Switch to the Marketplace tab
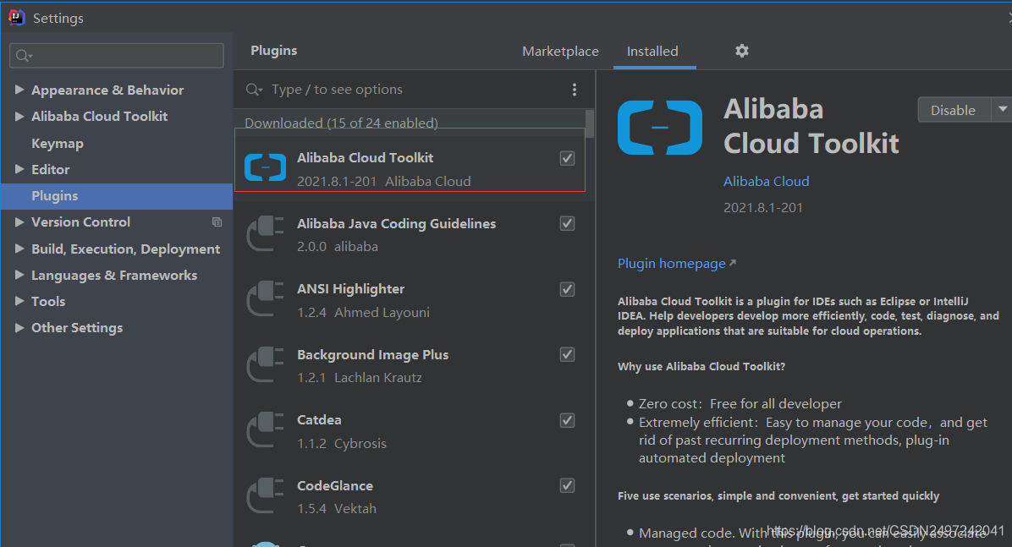Viewport: 1012px width, 547px height. click(560, 51)
